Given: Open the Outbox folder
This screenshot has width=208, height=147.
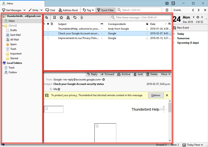Looking at the screenshot, I should tap(12, 72).
